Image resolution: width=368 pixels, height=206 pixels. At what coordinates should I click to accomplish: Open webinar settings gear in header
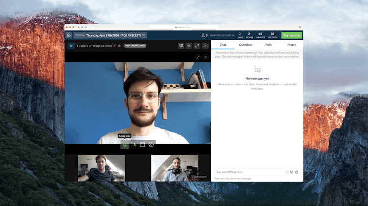(69, 35)
